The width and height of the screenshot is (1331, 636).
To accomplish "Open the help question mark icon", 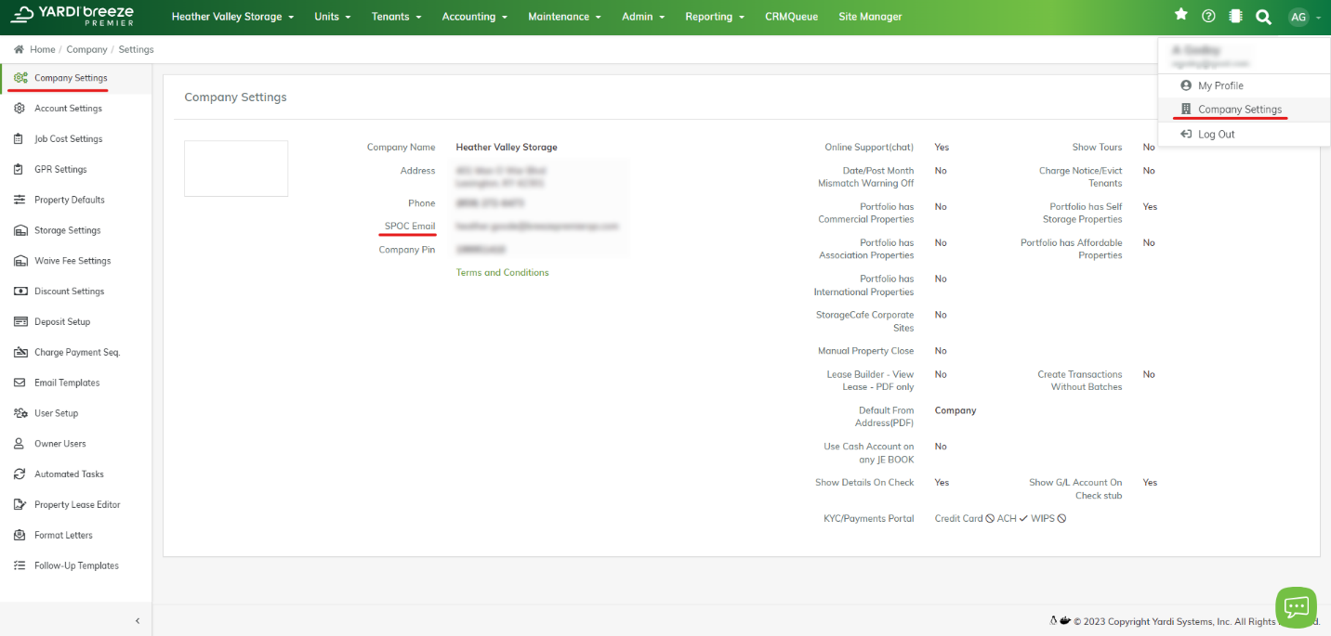I will [x=1208, y=16].
